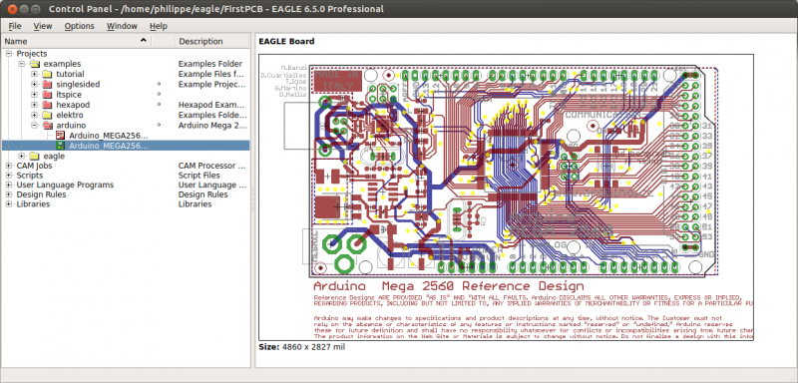Image resolution: width=798 pixels, height=383 pixels.
Task: Open the View menu
Action: pos(43,26)
